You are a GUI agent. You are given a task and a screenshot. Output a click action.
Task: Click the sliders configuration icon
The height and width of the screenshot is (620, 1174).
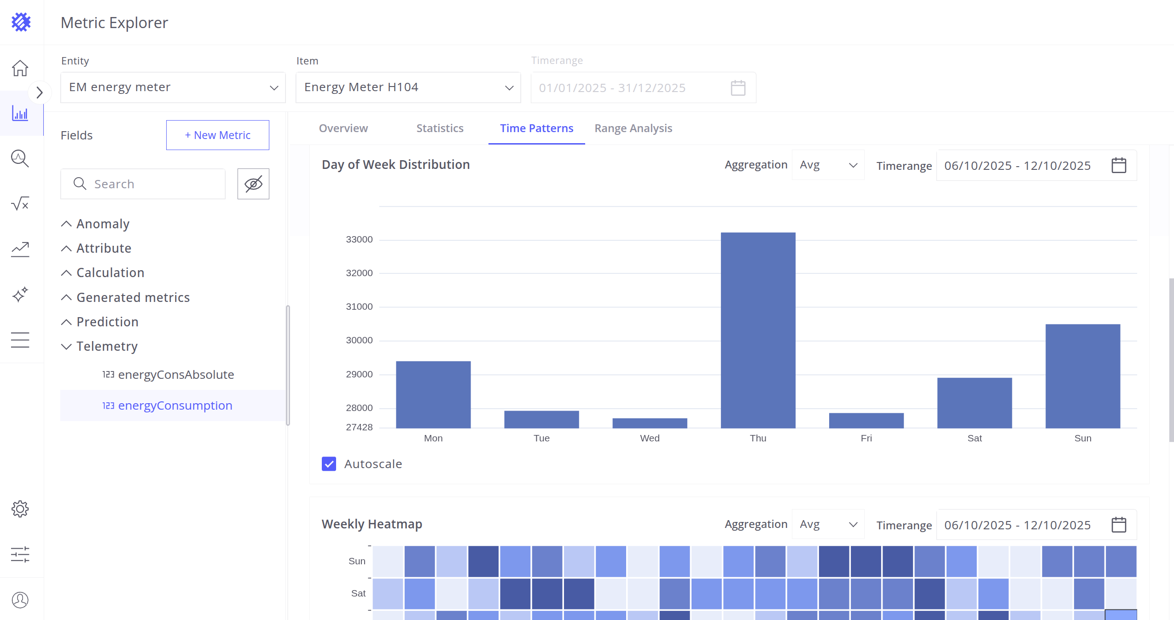pyautogui.click(x=20, y=554)
